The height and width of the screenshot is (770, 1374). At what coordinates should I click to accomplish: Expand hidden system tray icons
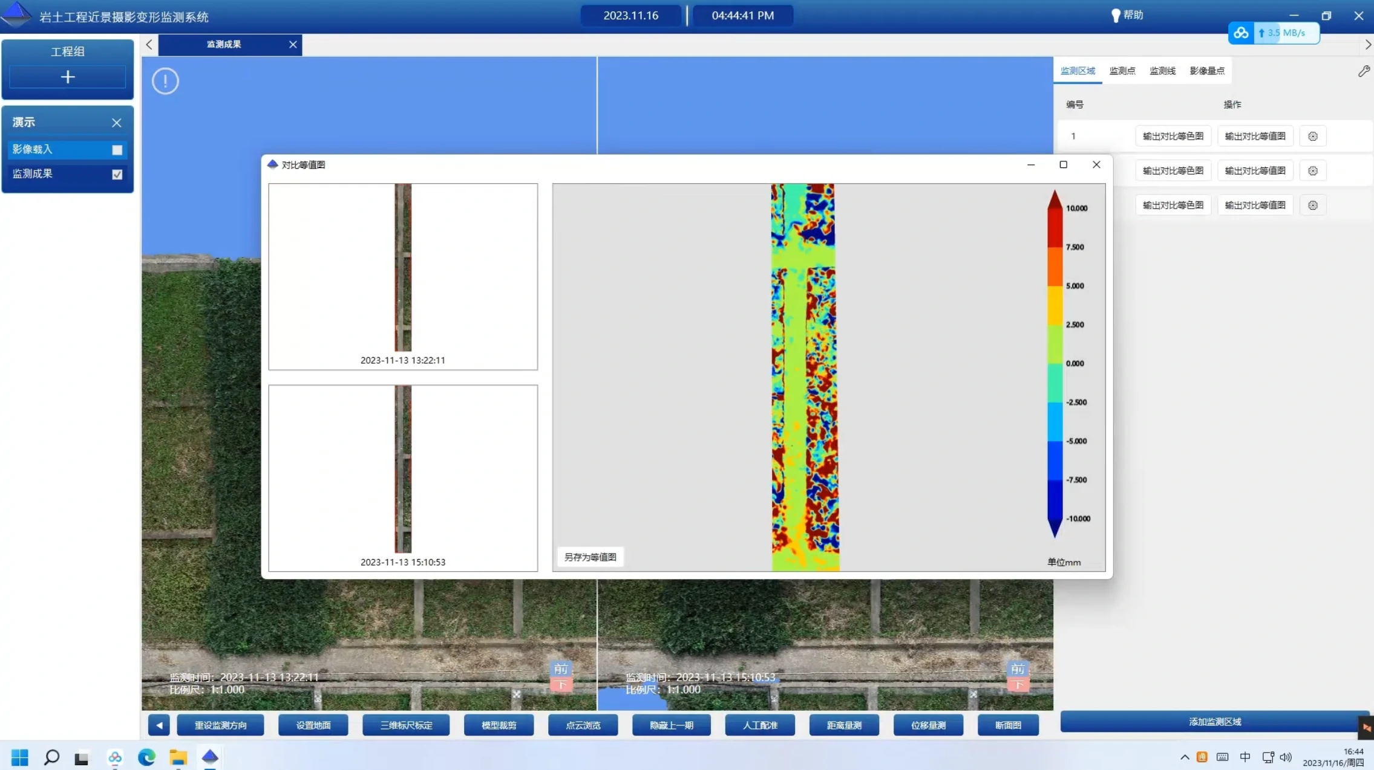pos(1184,757)
